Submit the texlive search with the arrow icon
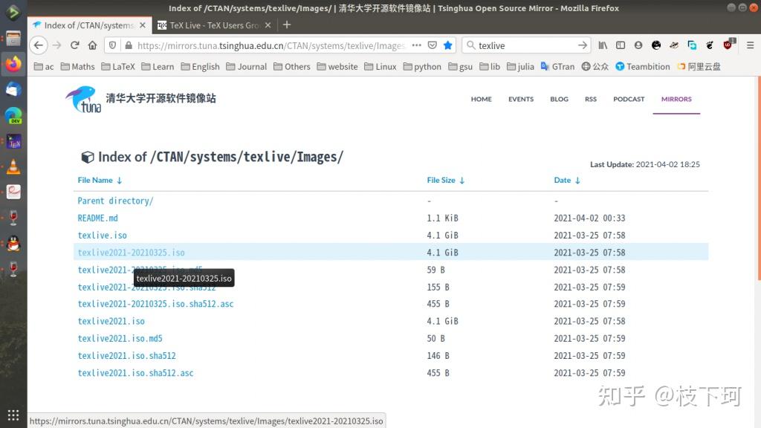 coord(582,45)
